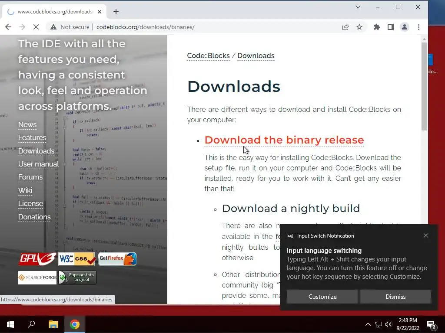The image size is (445, 333).
Task: Open the Features link in the sidebar
Action: coord(32,137)
